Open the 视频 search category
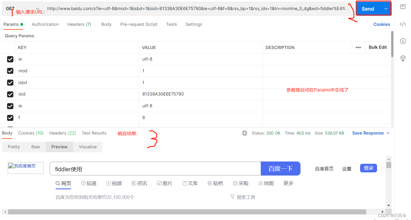 (114, 183)
